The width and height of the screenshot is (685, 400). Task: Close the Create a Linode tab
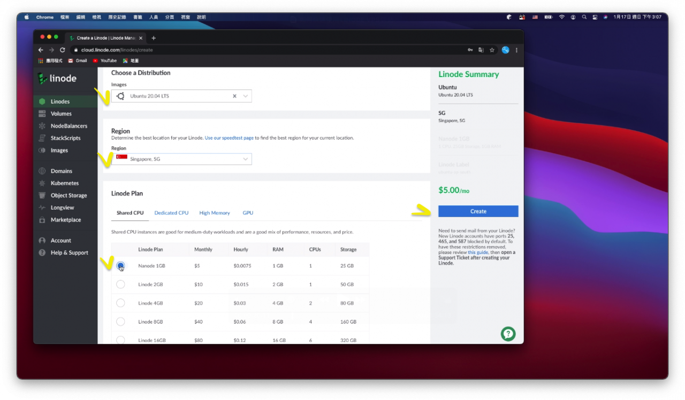coord(141,38)
